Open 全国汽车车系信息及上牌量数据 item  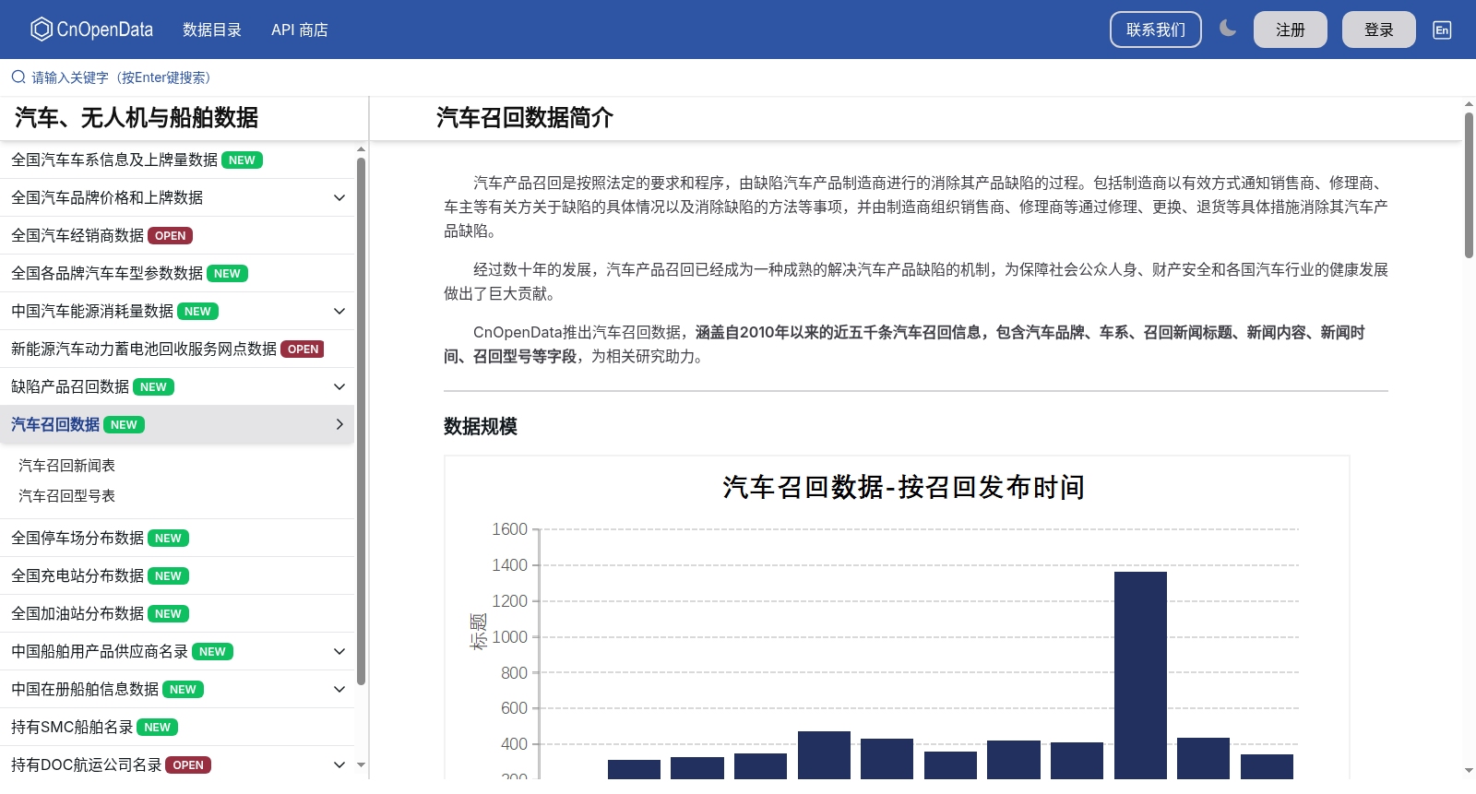tap(177, 160)
